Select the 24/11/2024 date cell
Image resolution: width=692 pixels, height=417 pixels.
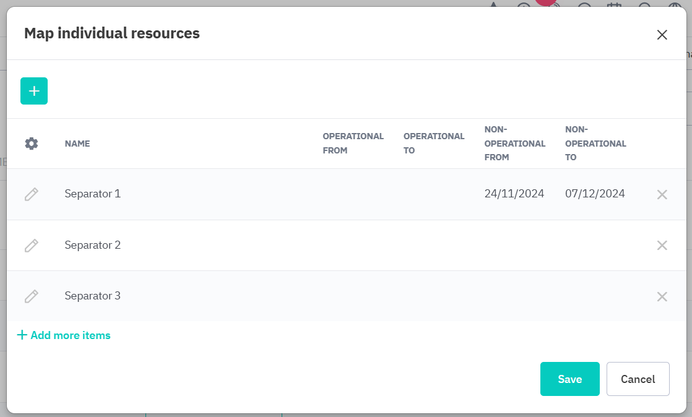coord(514,194)
